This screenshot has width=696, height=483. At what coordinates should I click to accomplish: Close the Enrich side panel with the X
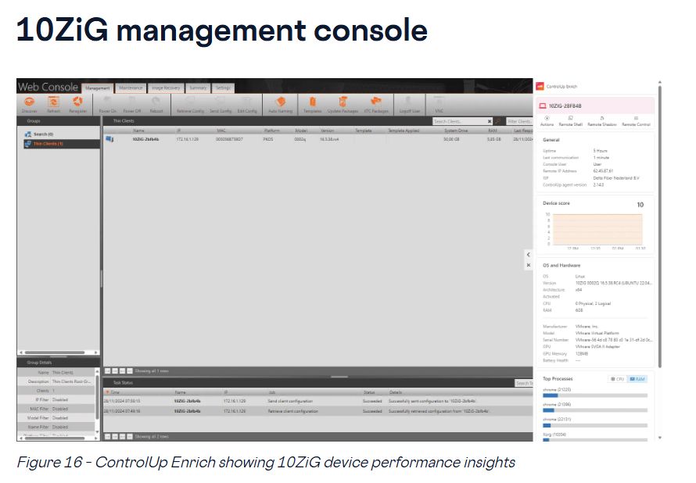tap(528, 265)
